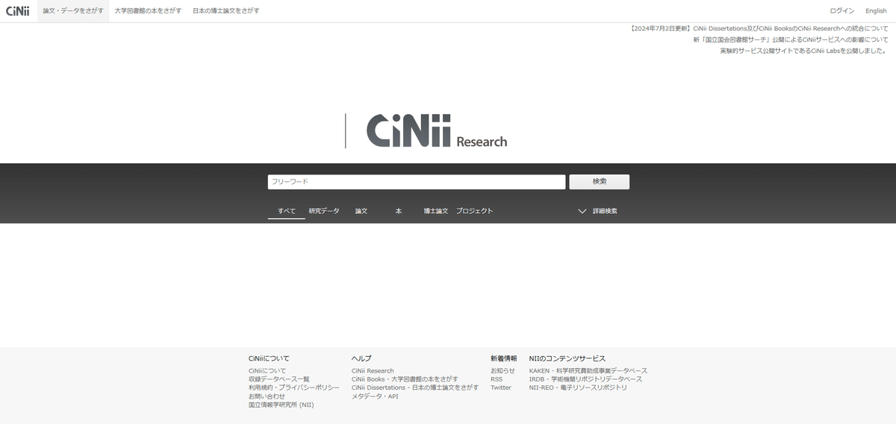
Task: Open footer 利用規約・プライバシーポリシー link
Action: [293, 387]
